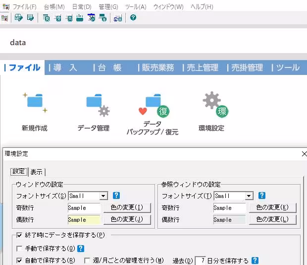Open the 台帳(M) menu

[x=54, y=7]
